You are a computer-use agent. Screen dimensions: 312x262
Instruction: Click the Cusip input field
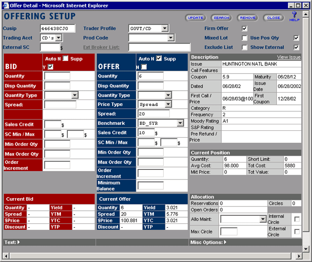point(58,29)
